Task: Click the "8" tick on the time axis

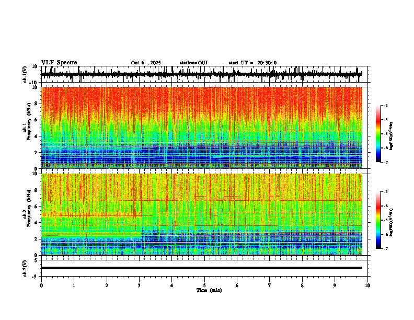Action: click(302, 285)
